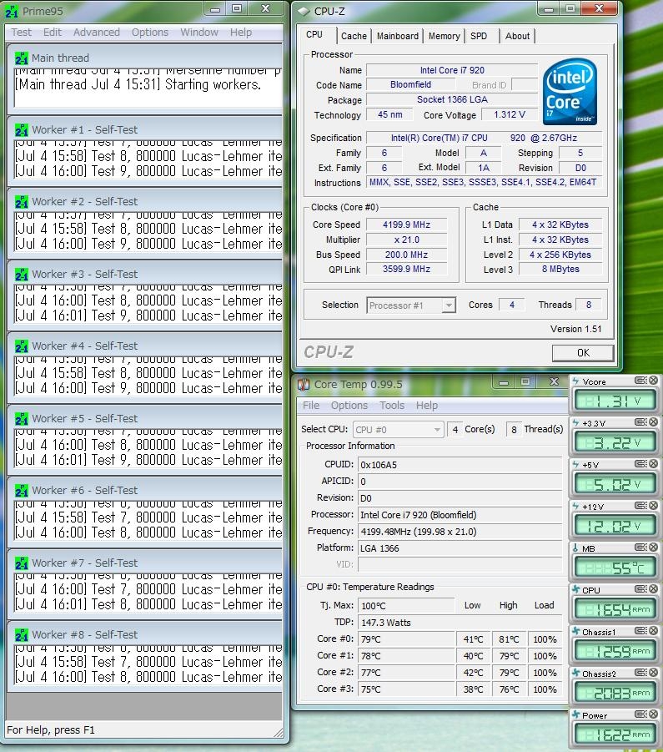663x752 pixels.
Task: Open the Help menu in Core Temp
Action: [426, 406]
